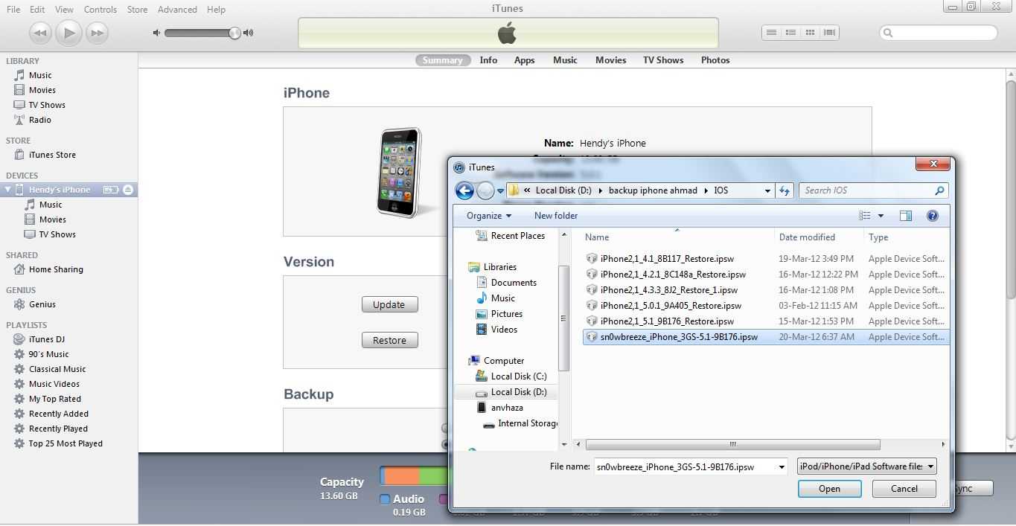Open the Advanced menu
This screenshot has width=1016, height=526.
[x=177, y=10]
